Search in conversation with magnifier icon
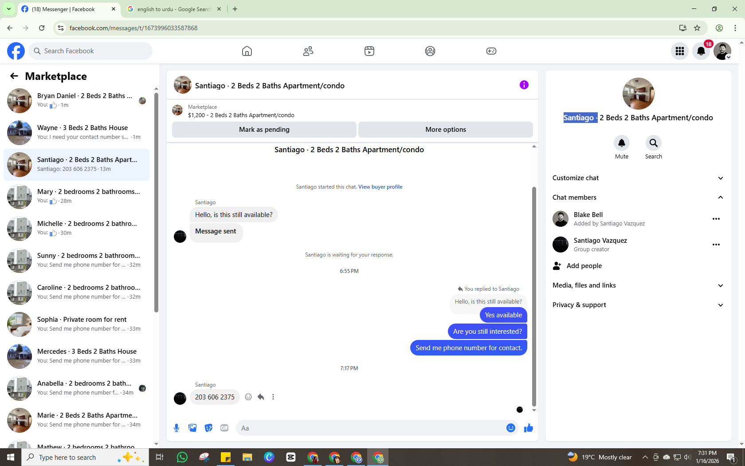This screenshot has width=745, height=466. (654, 143)
